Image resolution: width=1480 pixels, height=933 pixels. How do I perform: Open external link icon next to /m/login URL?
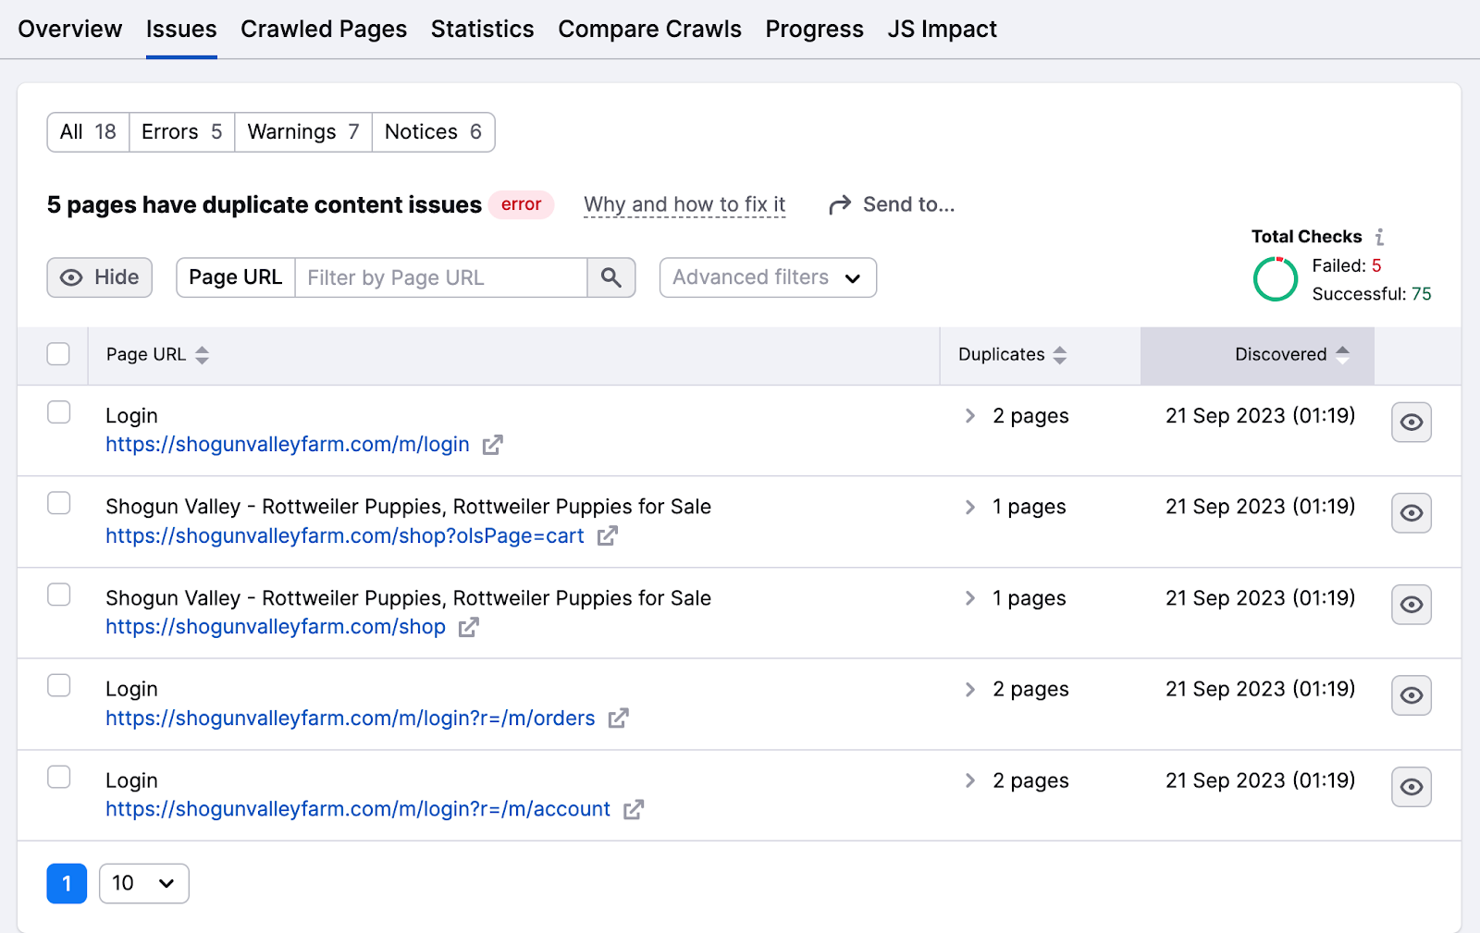coord(493,445)
